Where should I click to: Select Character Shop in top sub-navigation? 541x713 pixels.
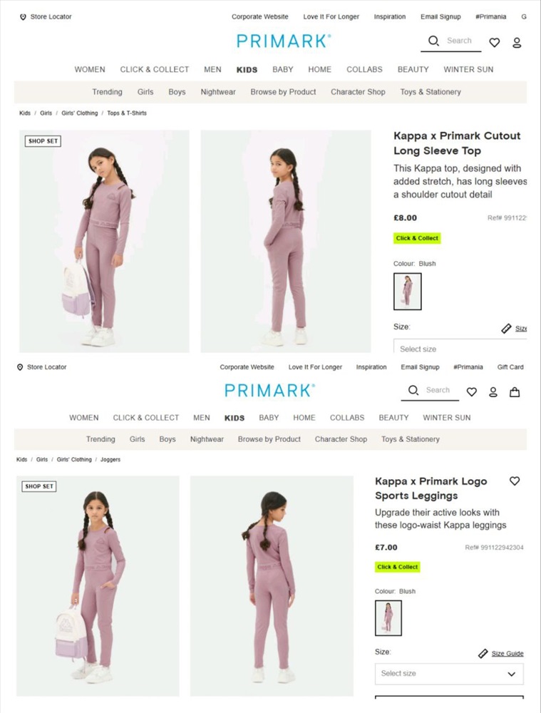358,92
